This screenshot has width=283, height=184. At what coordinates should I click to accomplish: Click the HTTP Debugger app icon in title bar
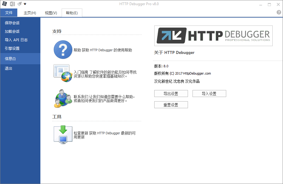[x=4, y=4]
